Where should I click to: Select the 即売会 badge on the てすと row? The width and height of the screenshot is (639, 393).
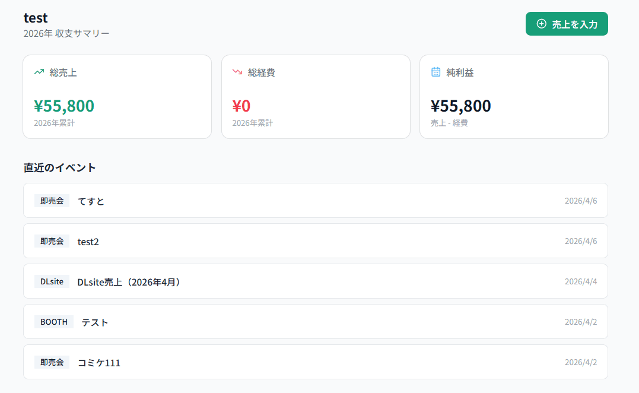point(52,200)
